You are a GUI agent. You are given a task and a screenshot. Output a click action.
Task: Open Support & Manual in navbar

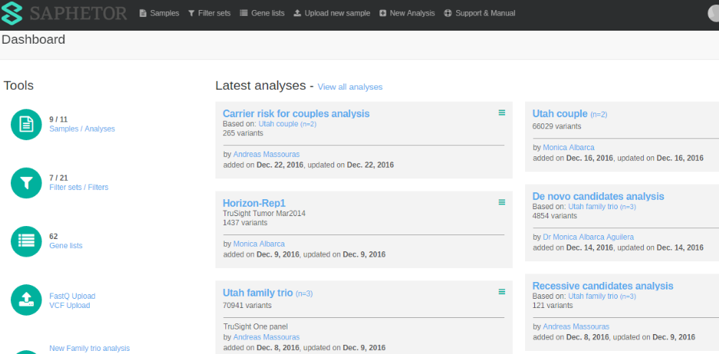click(480, 13)
